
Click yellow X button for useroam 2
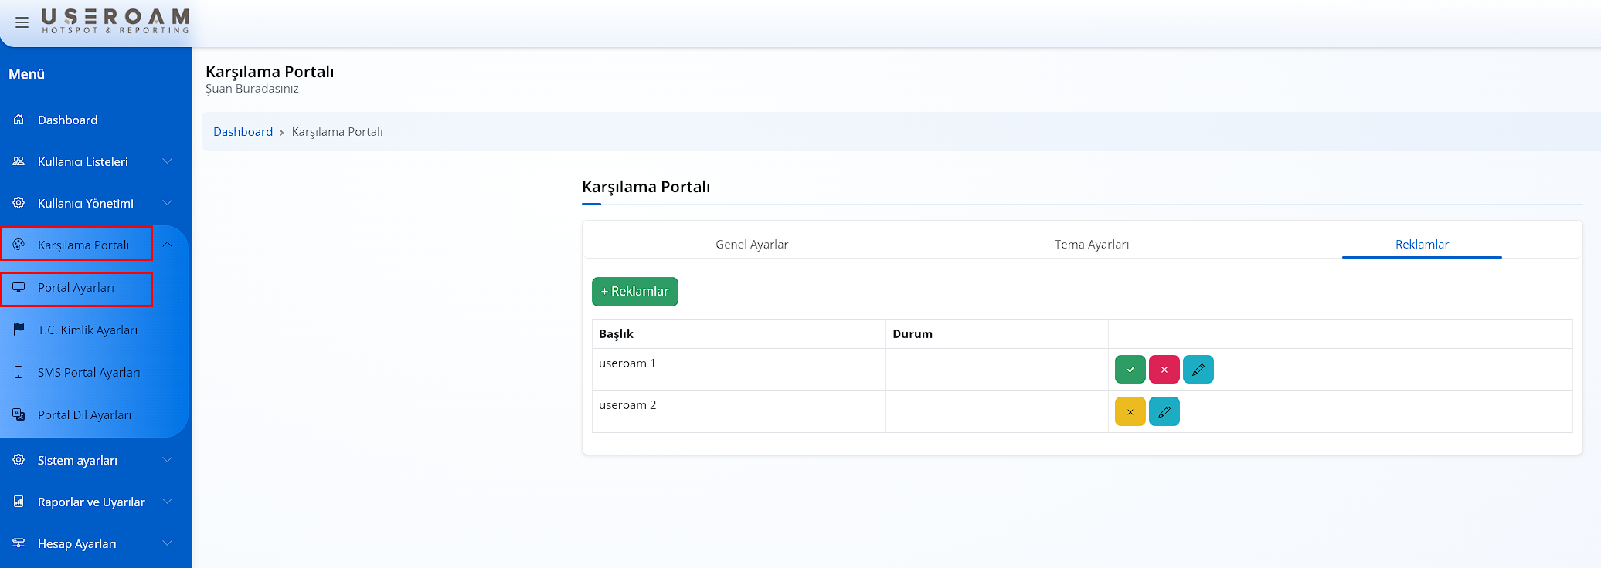[1130, 412]
